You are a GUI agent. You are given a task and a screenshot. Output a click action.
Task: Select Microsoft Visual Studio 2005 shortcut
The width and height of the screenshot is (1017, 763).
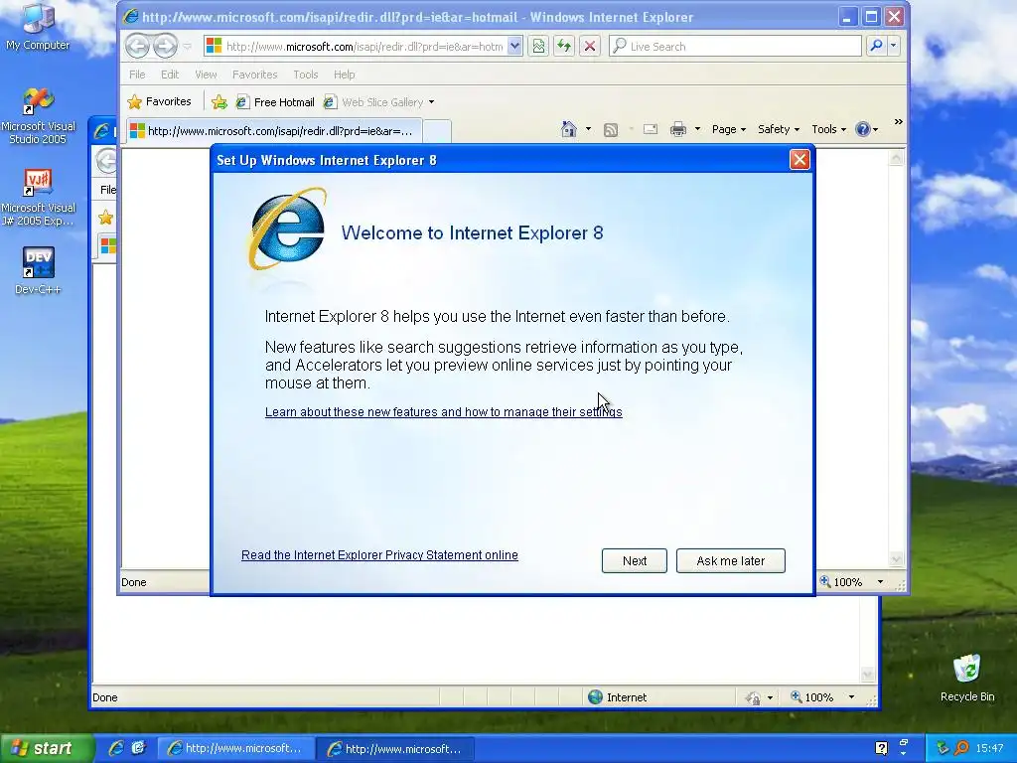pos(38,117)
